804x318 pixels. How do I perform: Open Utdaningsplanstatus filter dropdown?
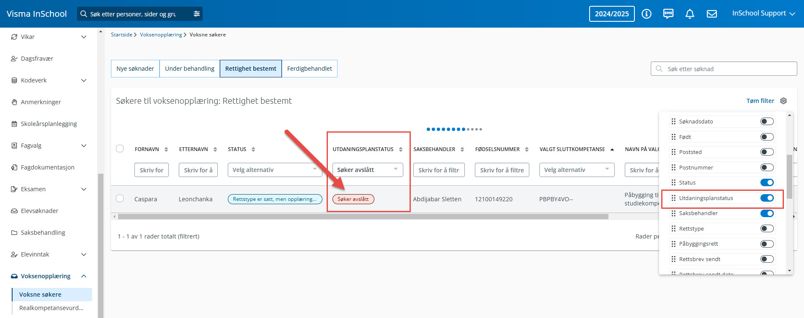[x=368, y=170]
